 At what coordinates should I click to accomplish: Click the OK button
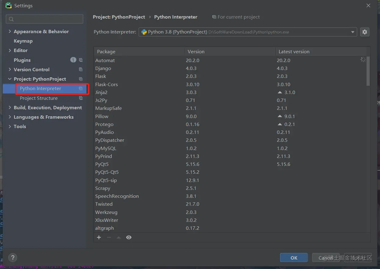pyautogui.click(x=294, y=258)
